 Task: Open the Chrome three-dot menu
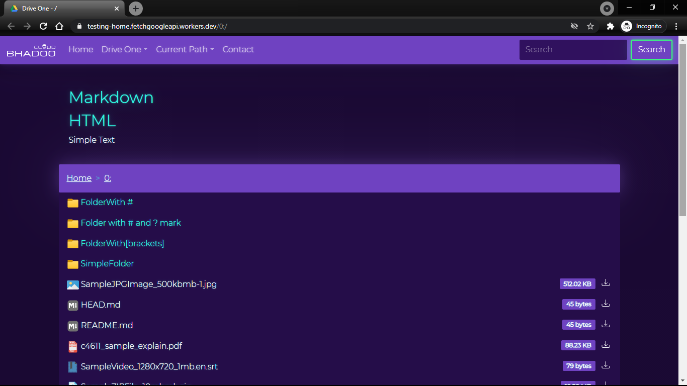coord(676,26)
